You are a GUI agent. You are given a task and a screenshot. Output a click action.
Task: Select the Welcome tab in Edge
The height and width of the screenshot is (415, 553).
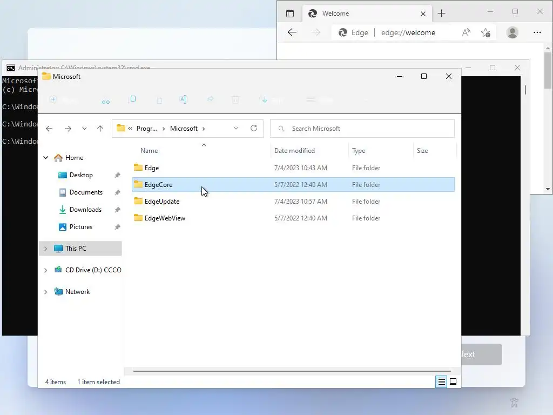coord(367,14)
